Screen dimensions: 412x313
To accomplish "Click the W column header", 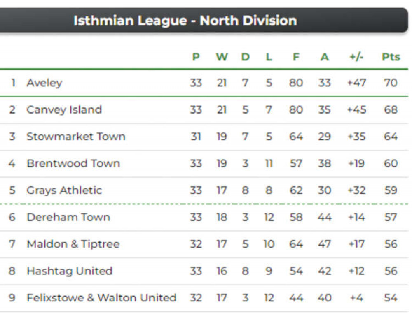I will pos(222,57).
